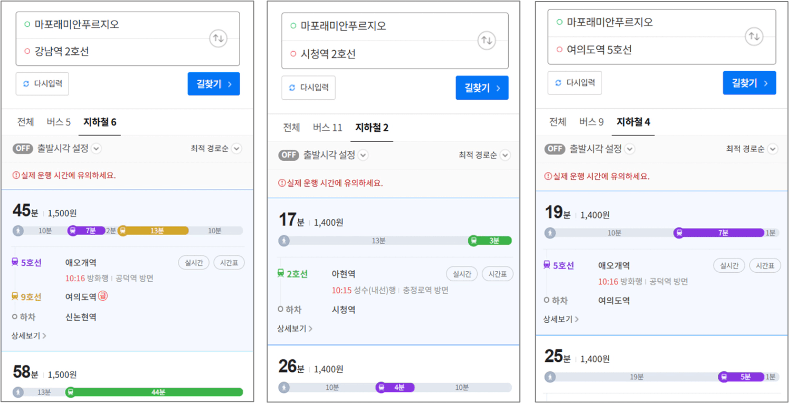Image resolution: width=789 pixels, height=403 pixels.
Task: Click 길찾기 button in 여의도역 panel
Action: (x=749, y=83)
